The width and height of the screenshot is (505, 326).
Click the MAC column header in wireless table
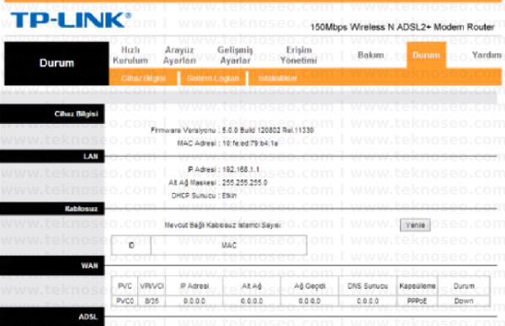pos(229,245)
